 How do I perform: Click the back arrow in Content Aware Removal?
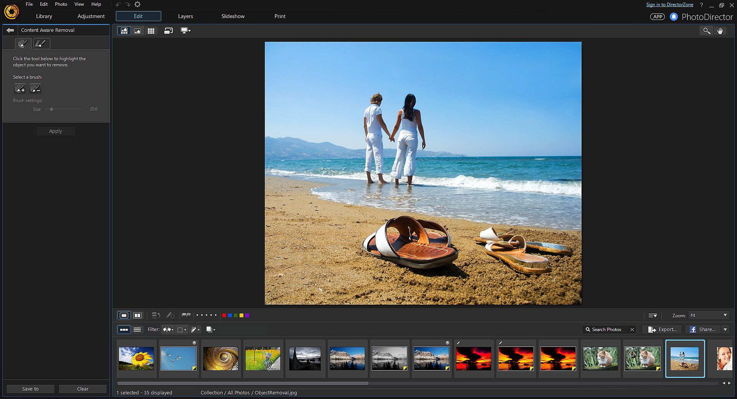(10, 30)
